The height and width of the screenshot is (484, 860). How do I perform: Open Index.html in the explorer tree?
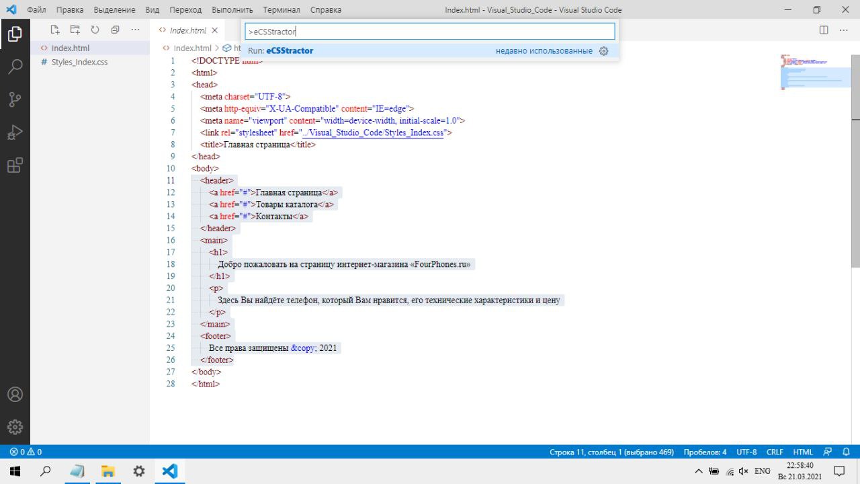[x=70, y=48]
